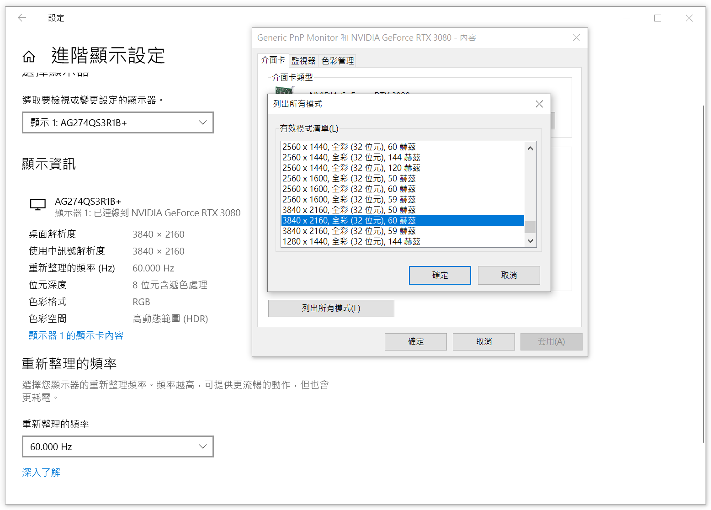Close the Generic PnP Monitor properties window
The height and width of the screenshot is (510, 711).
click(576, 38)
